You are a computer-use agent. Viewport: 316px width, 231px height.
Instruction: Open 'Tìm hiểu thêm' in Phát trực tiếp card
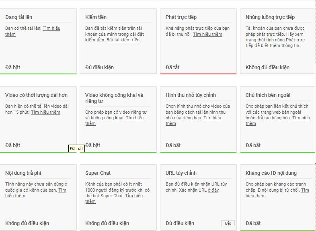(207, 35)
